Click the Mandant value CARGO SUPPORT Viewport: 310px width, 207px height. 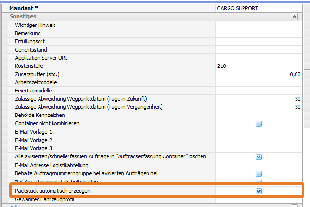pos(258,8)
